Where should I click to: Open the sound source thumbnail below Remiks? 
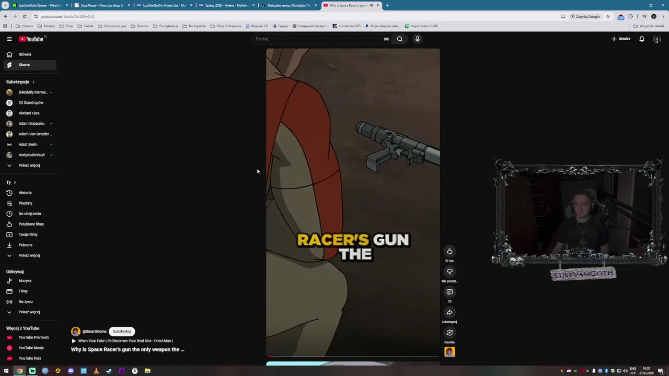(449, 352)
